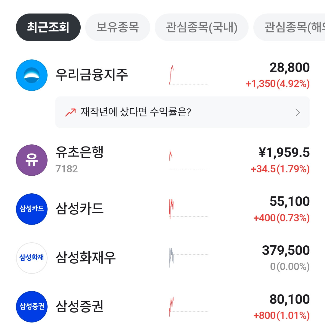Tap the 삼성증권 price 80,100
This screenshot has width=325, height=330.
289,299
